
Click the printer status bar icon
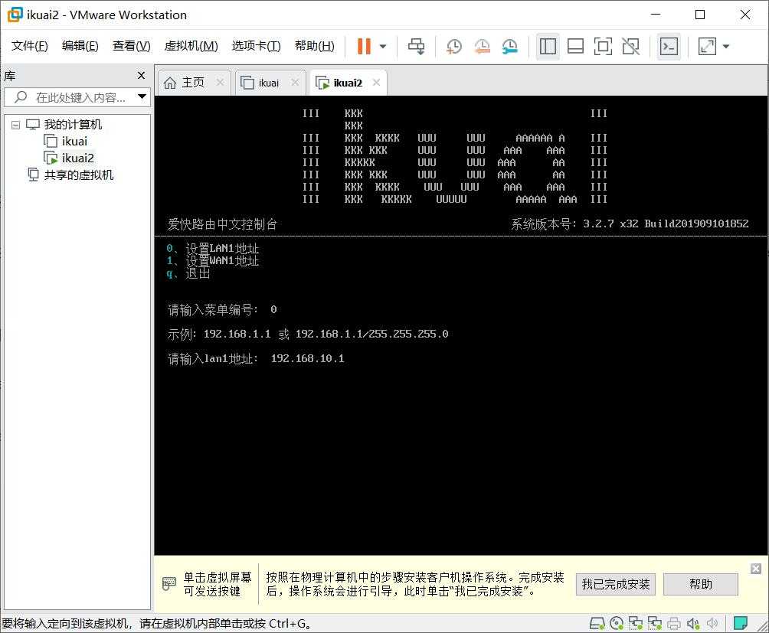coord(674,623)
